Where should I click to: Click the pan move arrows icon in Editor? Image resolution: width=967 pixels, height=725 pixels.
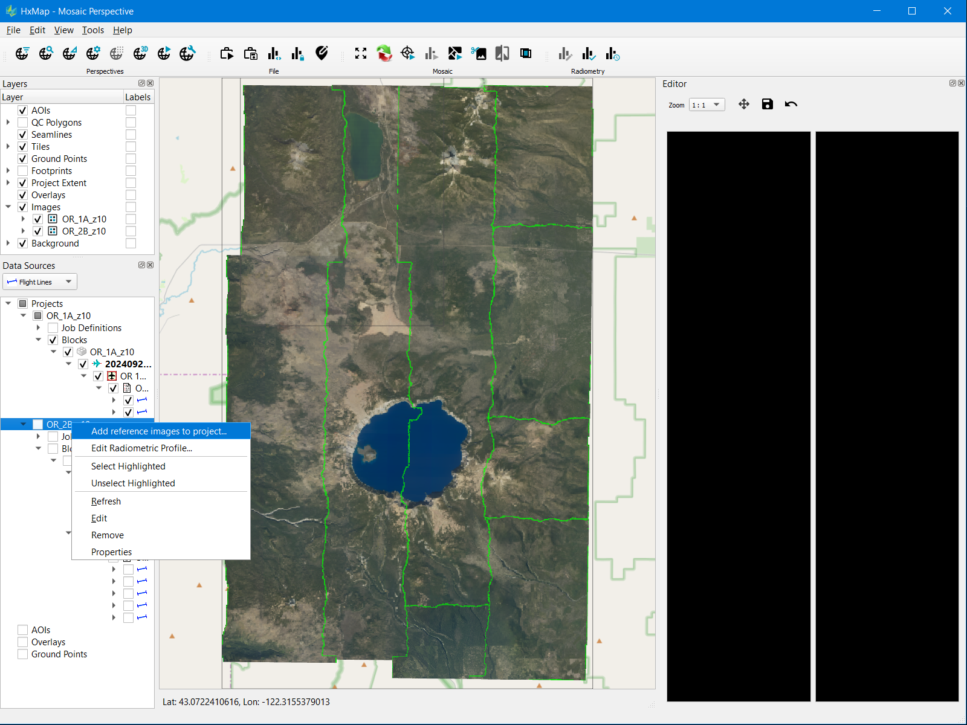[744, 105]
